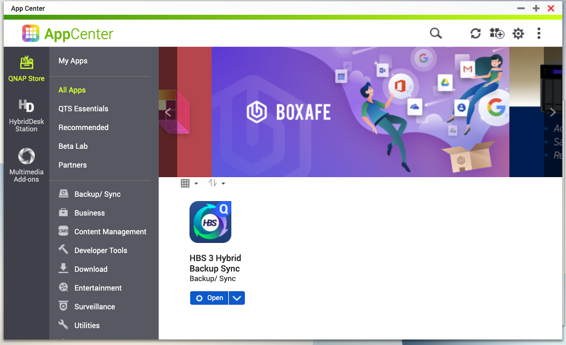The image size is (566, 345).
Task: Click the Utilities wrench icon
Action: 63,324
